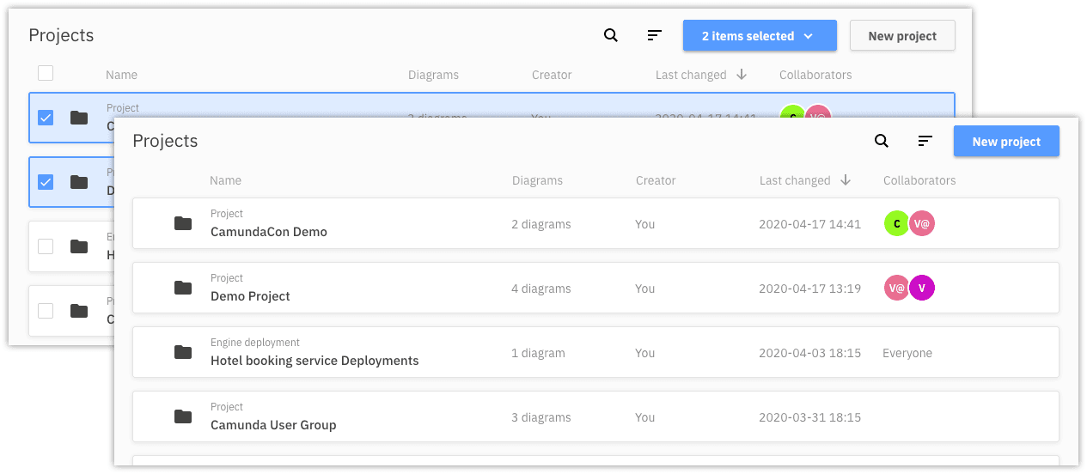Check fourth project row checkbox in back window
Image resolution: width=1087 pixels, height=474 pixels.
(46, 311)
